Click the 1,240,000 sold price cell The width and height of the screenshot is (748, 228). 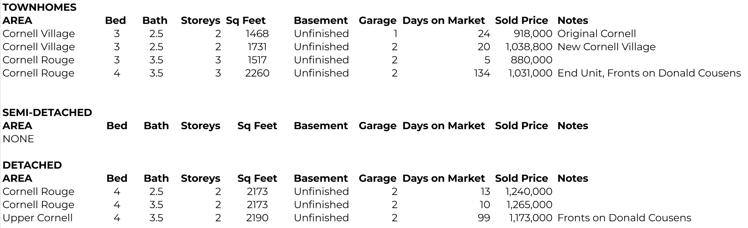(x=529, y=191)
